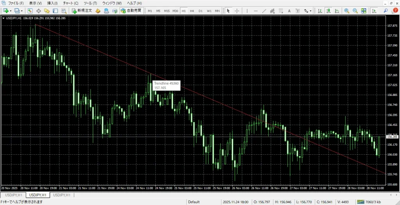Zoom out of the chart
Viewport: 400px width, 205px height.
coord(355,11)
